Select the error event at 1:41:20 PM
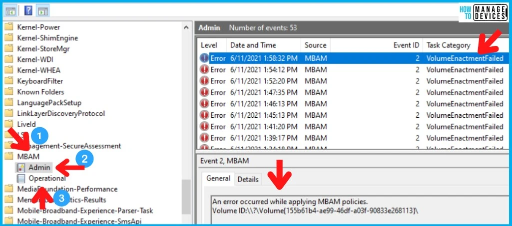The width and height of the screenshot is (512, 226). 353,126
